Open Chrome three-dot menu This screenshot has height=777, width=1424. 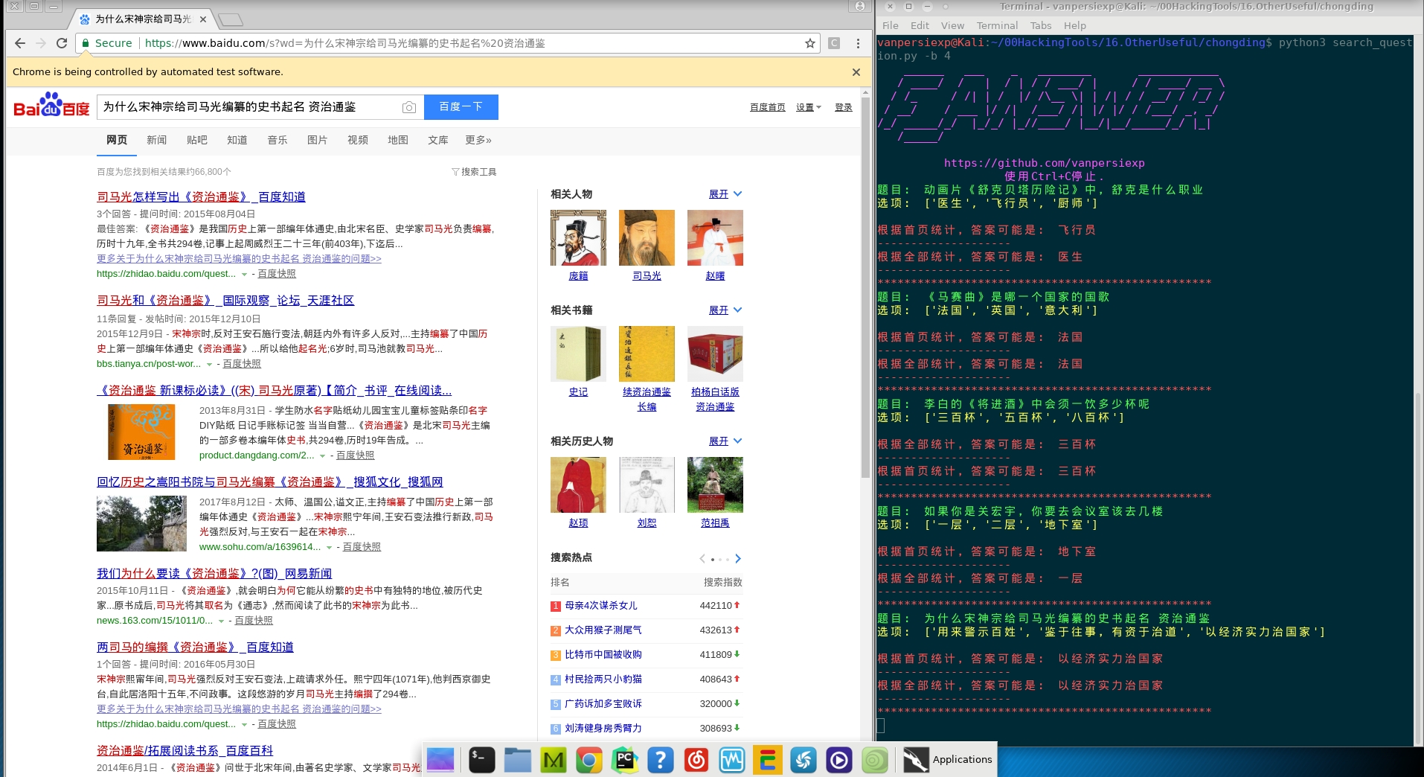[858, 43]
